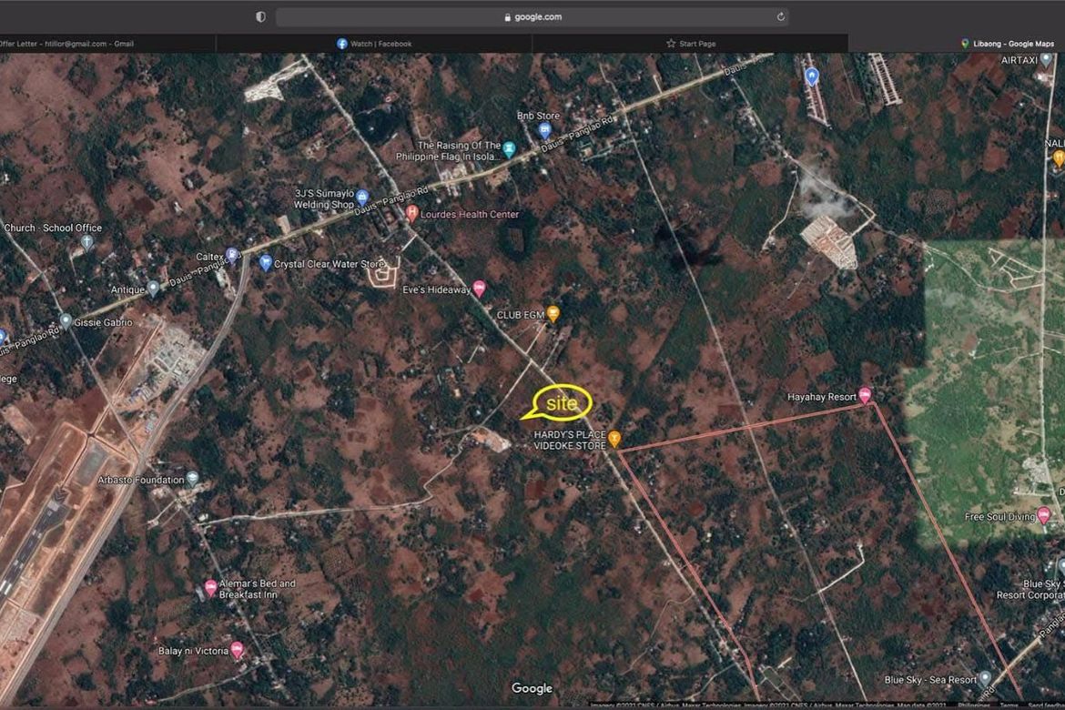
Task: Open the Balay ni Victoria lodging pin
Action: 237,650
